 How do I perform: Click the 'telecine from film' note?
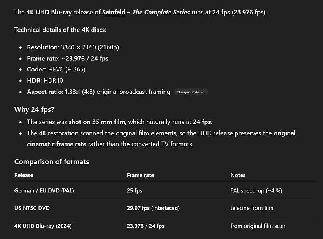(x=252, y=208)
